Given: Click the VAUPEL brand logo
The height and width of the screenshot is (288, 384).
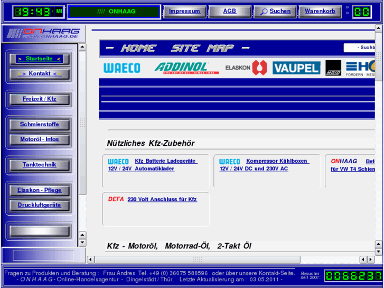Looking at the screenshot, I should (296, 68).
